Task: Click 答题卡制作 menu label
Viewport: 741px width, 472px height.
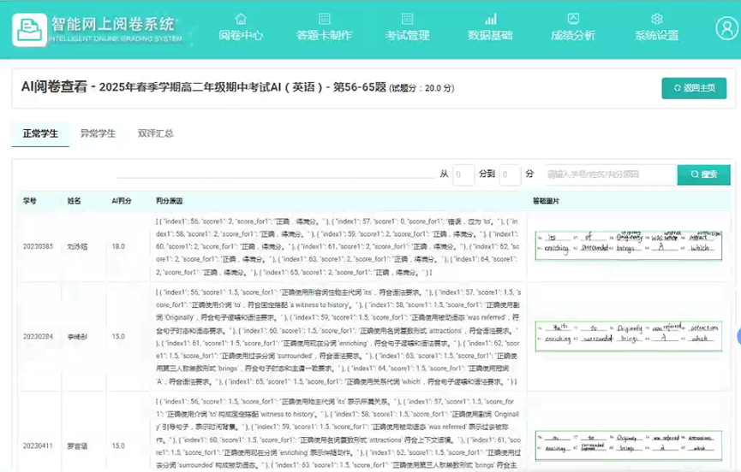Action: 324,35
